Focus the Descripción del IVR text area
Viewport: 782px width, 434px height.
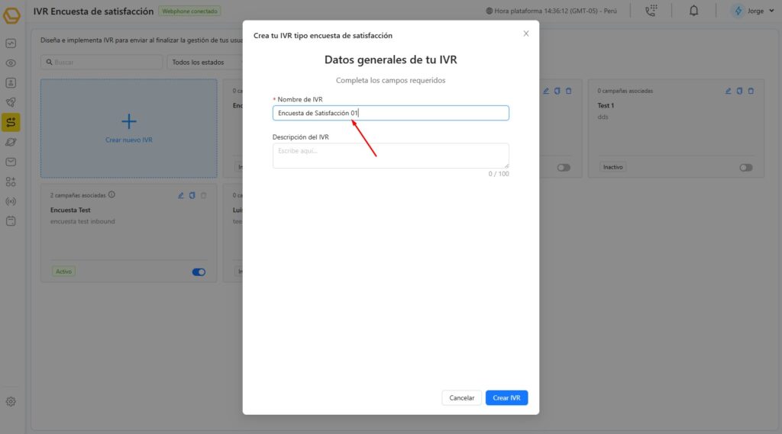tap(390, 156)
